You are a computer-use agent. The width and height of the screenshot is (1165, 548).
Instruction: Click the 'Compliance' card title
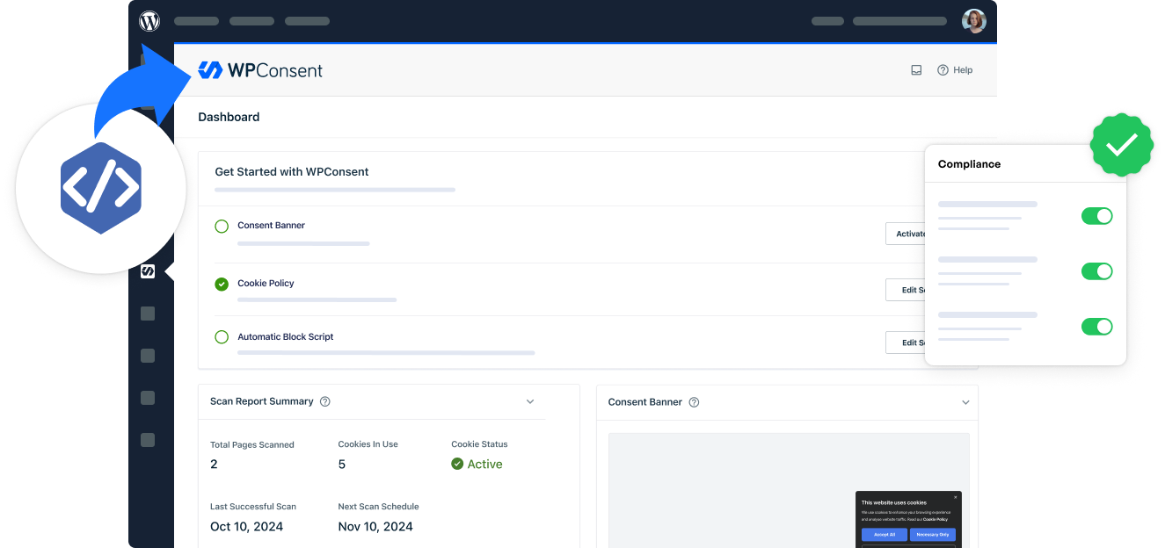tap(970, 164)
